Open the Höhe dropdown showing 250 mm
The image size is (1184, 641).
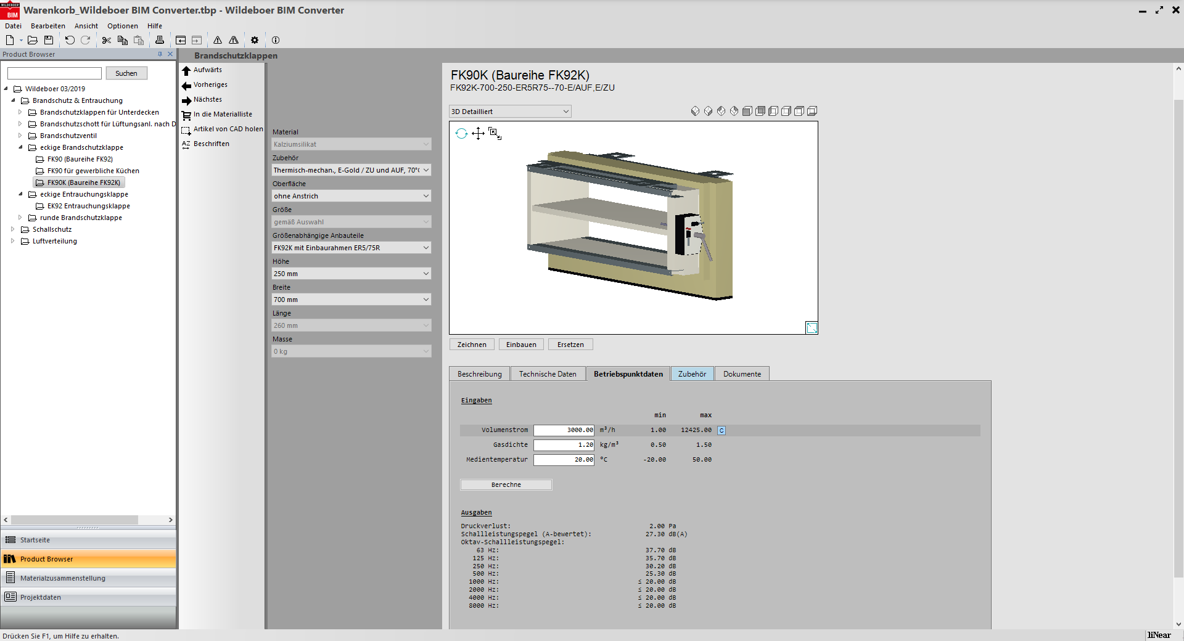[351, 274]
